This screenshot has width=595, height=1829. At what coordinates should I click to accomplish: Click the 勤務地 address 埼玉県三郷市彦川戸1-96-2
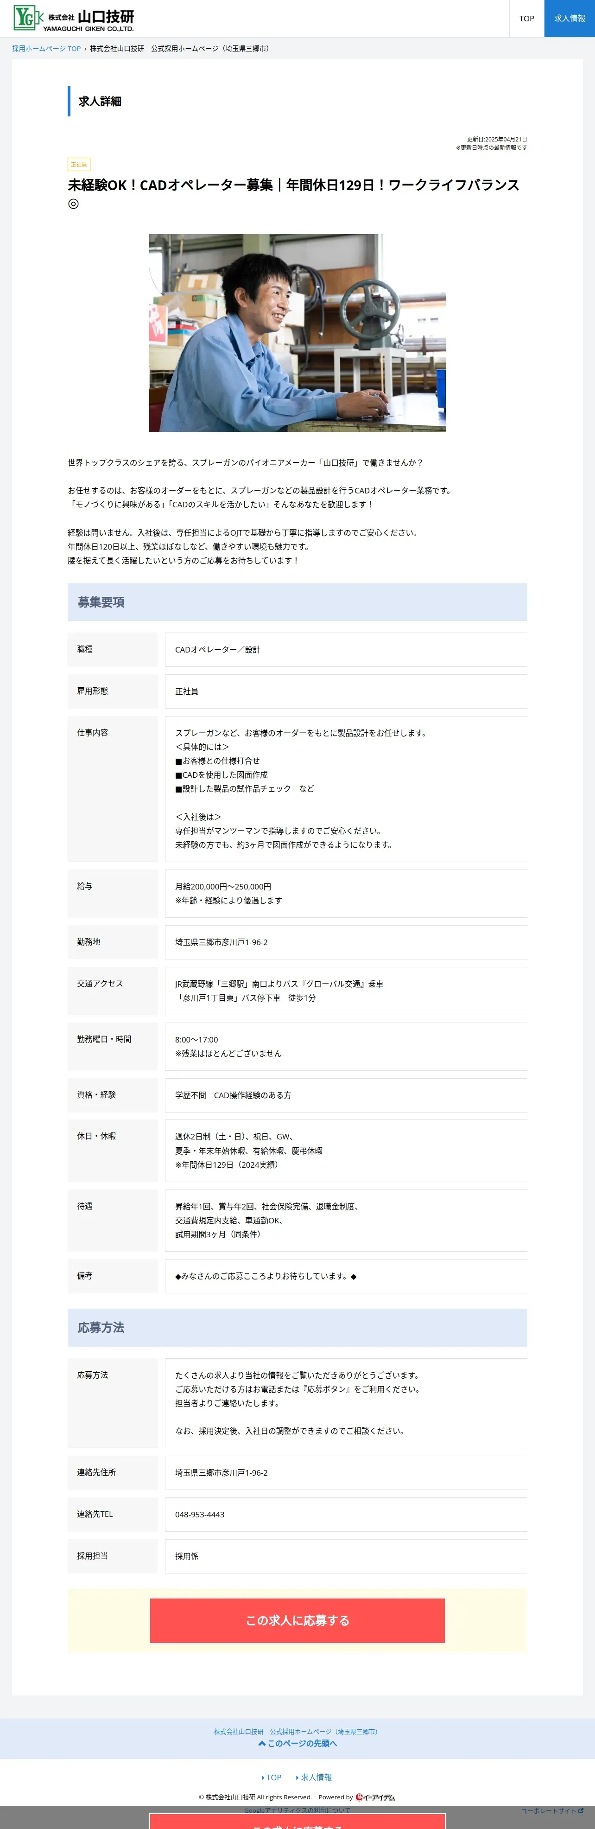[221, 942]
